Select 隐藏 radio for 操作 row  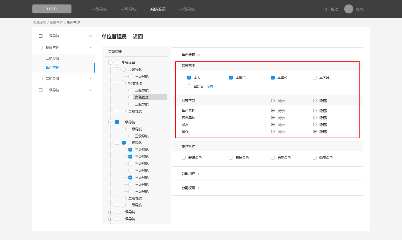point(315,131)
